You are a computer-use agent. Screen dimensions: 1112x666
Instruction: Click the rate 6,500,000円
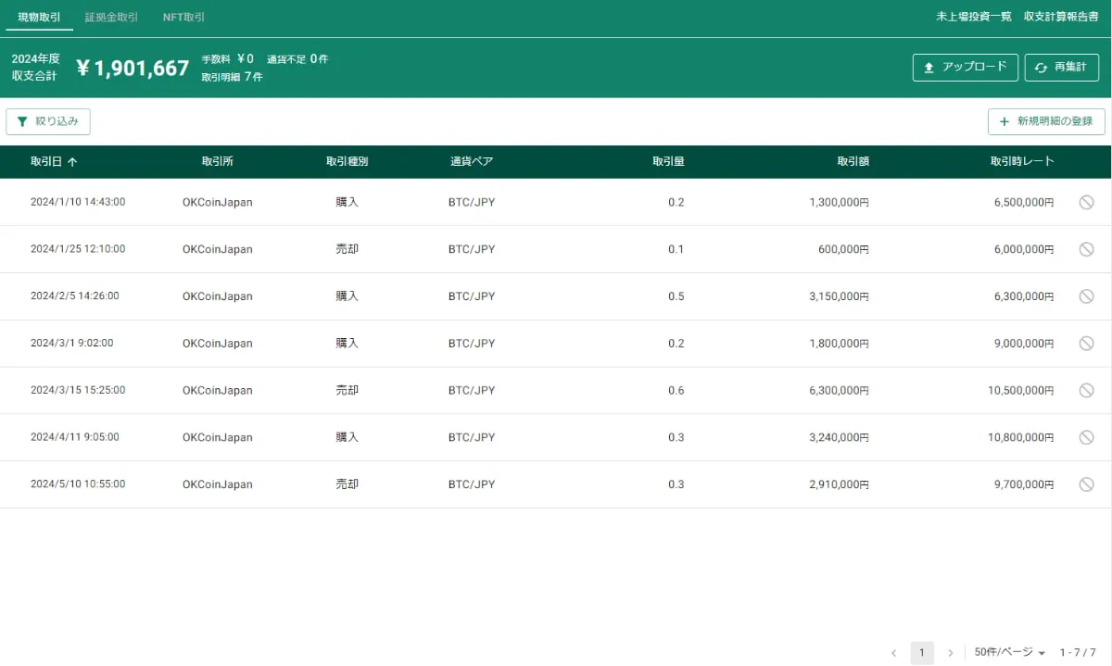(x=1023, y=202)
